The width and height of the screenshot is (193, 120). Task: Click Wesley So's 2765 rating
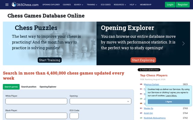click(185, 108)
